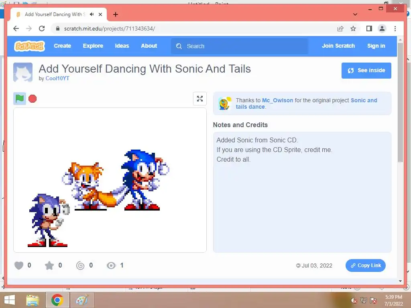The height and width of the screenshot is (308, 411).
Task: Open the Chrome profile menu
Action: (x=382, y=28)
